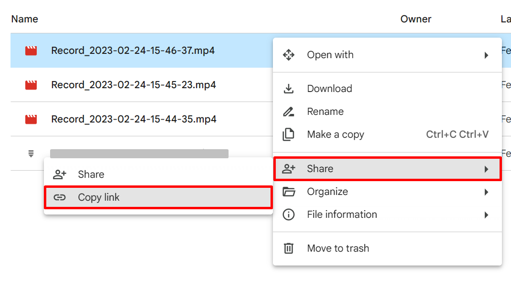
Task: Click the video icon beside Record_2023-02-24-15-44-35.mp4
Action: [x=31, y=119]
